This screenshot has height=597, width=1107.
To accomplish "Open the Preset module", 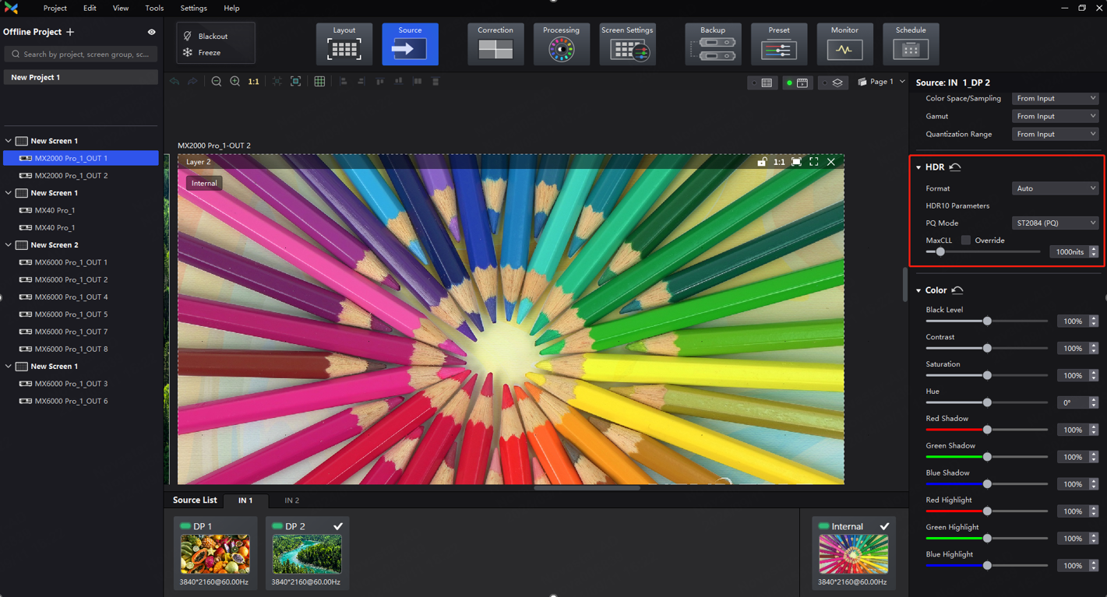I will [779, 44].
